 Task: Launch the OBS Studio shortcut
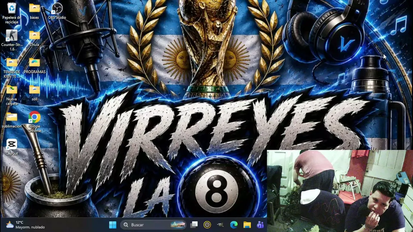click(57, 12)
